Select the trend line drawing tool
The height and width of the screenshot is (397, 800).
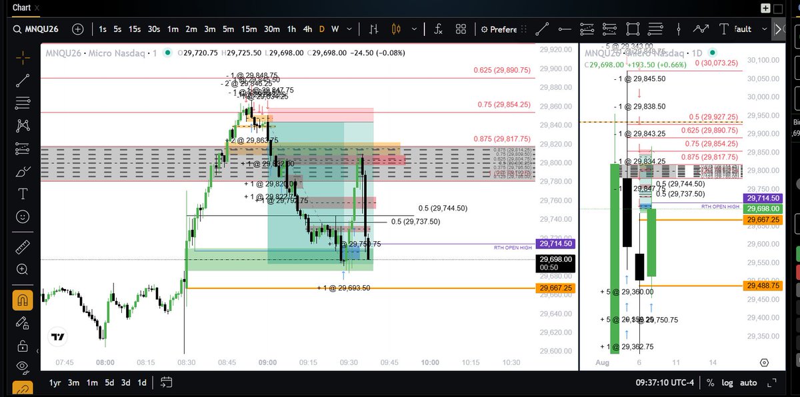coord(23,80)
